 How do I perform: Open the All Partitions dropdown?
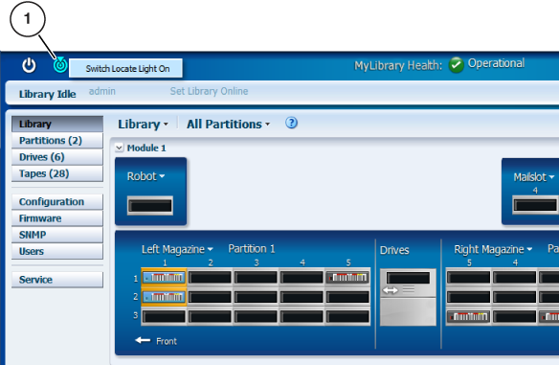(x=228, y=125)
